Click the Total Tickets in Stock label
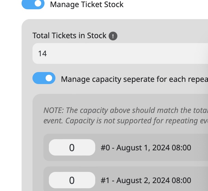Viewport: 208px width, 191px height. [69, 35]
